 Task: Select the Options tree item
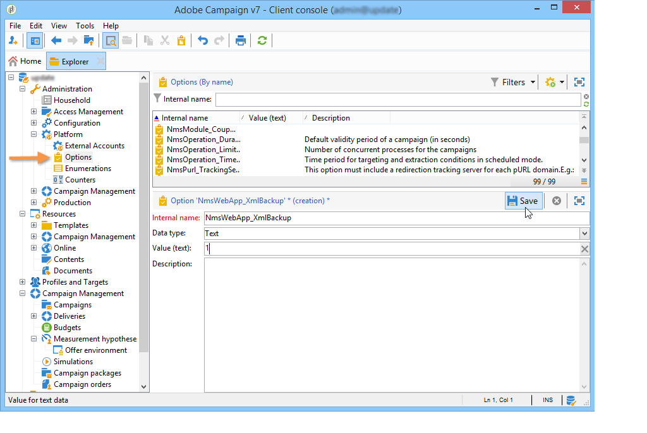click(78, 157)
